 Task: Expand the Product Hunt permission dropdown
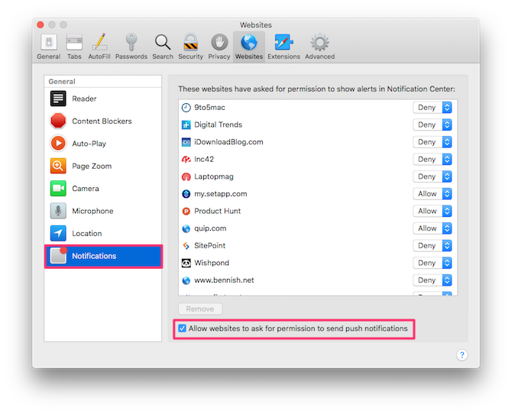(x=433, y=211)
